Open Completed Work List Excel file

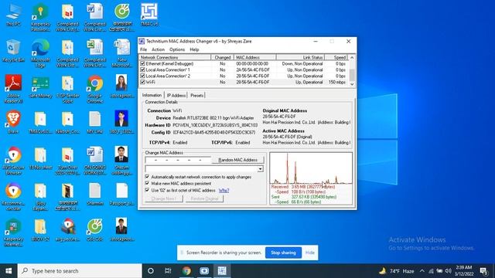[x=94, y=53]
